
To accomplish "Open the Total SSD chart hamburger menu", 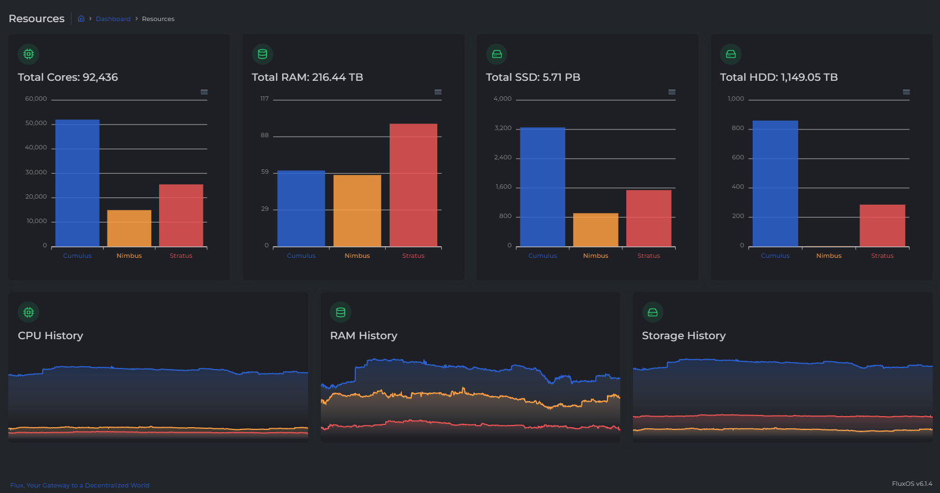I will [x=672, y=92].
